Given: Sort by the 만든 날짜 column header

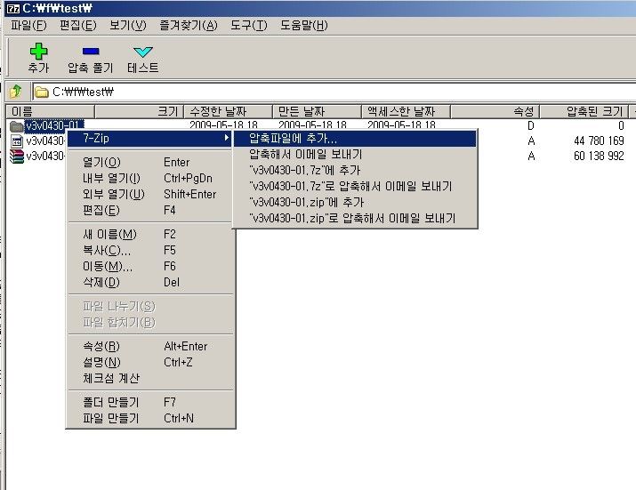Looking at the screenshot, I should pyautogui.click(x=317, y=111).
